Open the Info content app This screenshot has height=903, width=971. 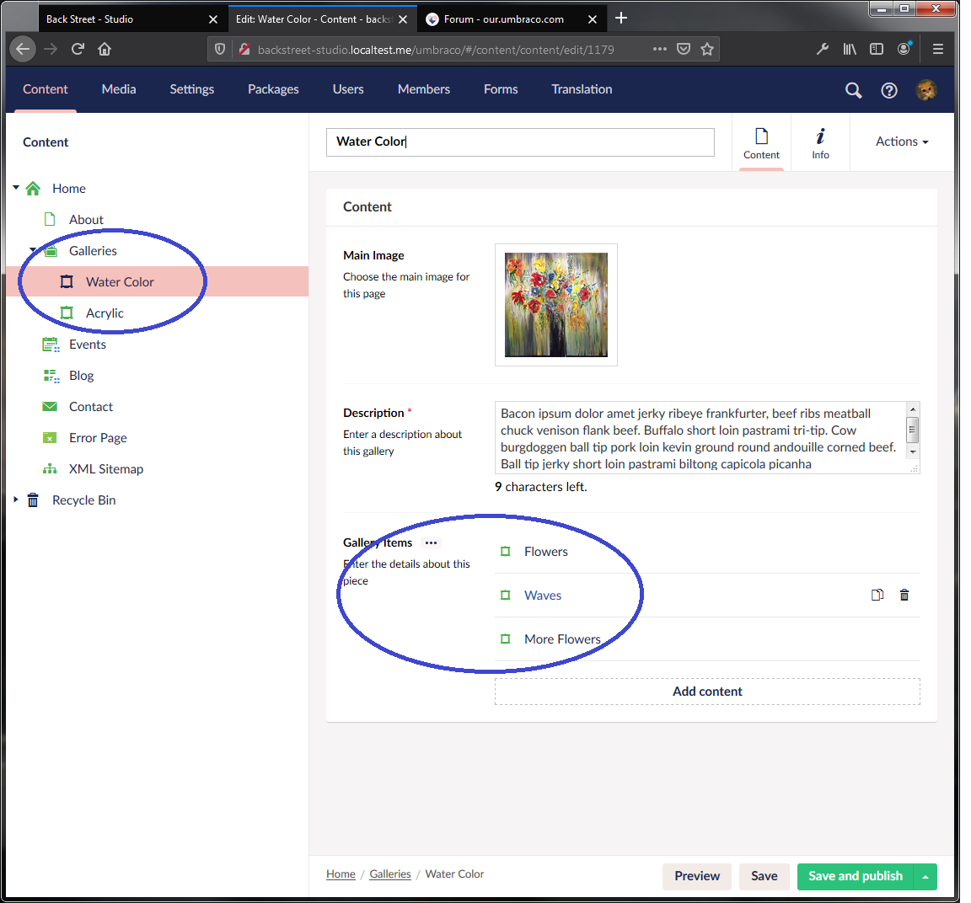click(820, 143)
